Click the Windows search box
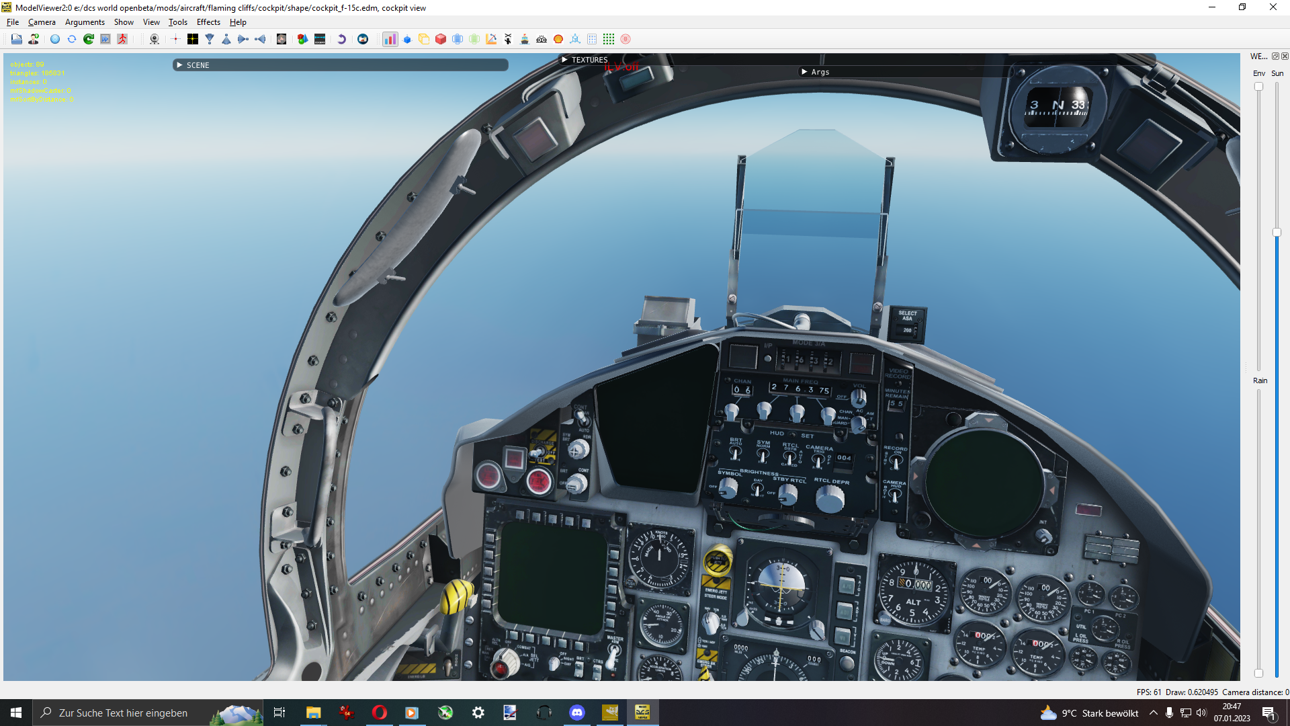Screen dimensions: 1290x726 coord(148,713)
